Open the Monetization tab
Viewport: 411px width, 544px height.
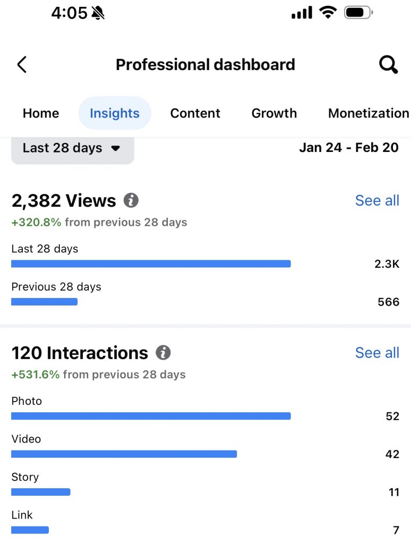pos(369,113)
